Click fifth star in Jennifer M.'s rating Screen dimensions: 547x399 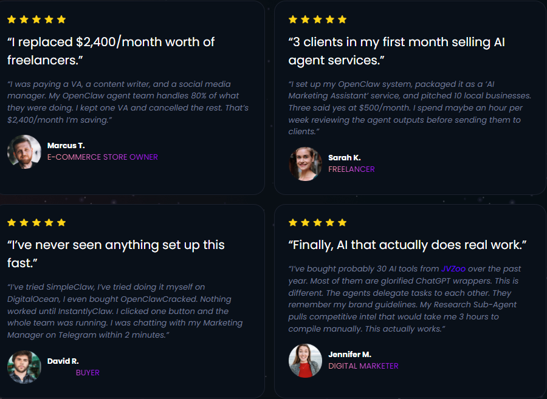342,223
